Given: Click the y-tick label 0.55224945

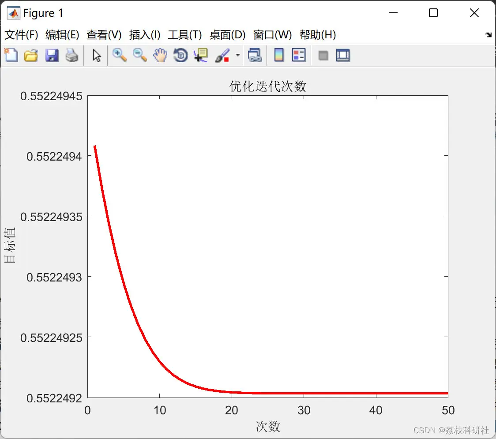Looking at the screenshot, I should point(51,96).
